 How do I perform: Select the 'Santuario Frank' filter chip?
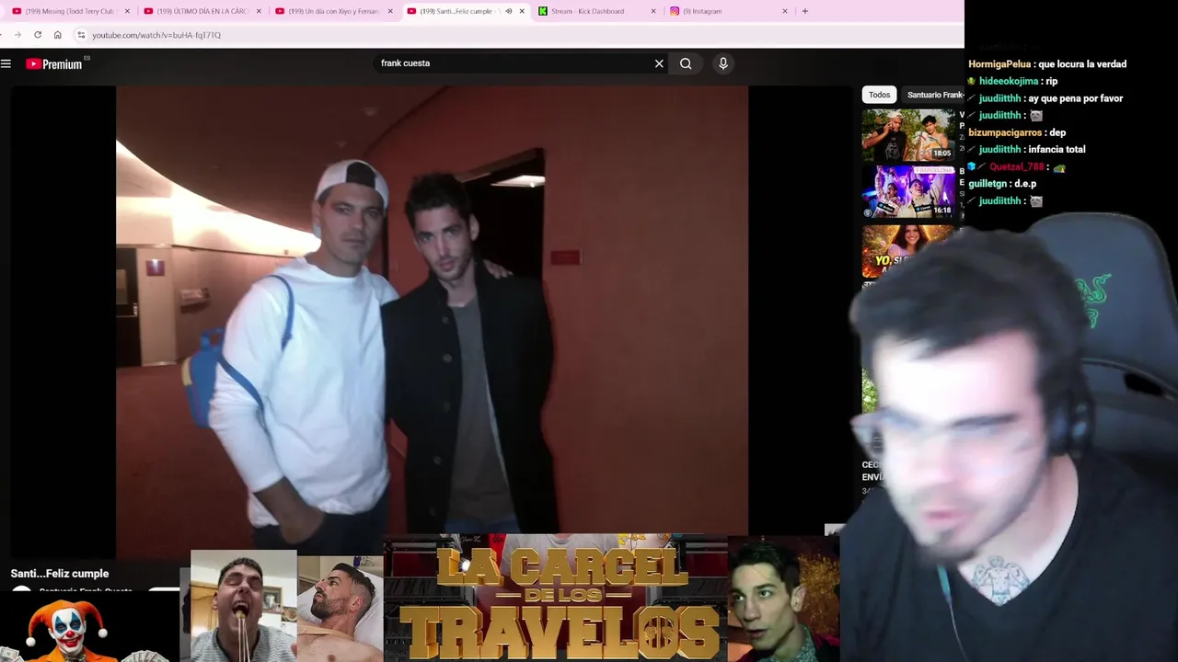coord(933,95)
